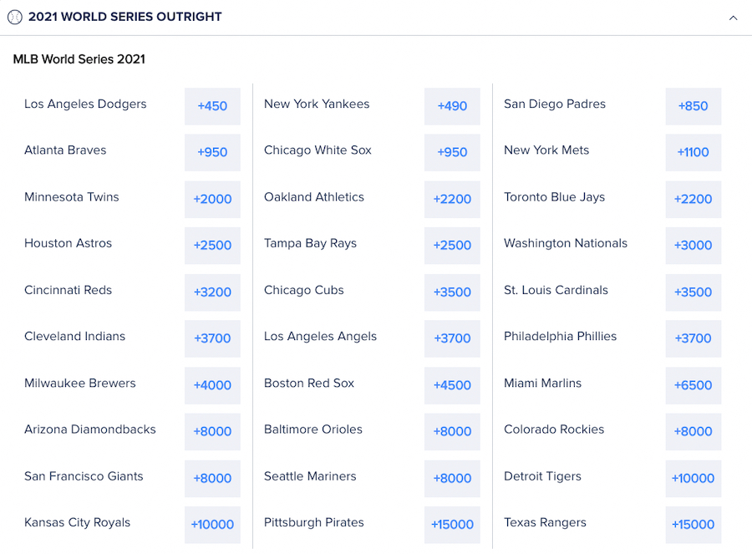
Task: Pick Detroit Tigers at +10000
Action: (693, 479)
